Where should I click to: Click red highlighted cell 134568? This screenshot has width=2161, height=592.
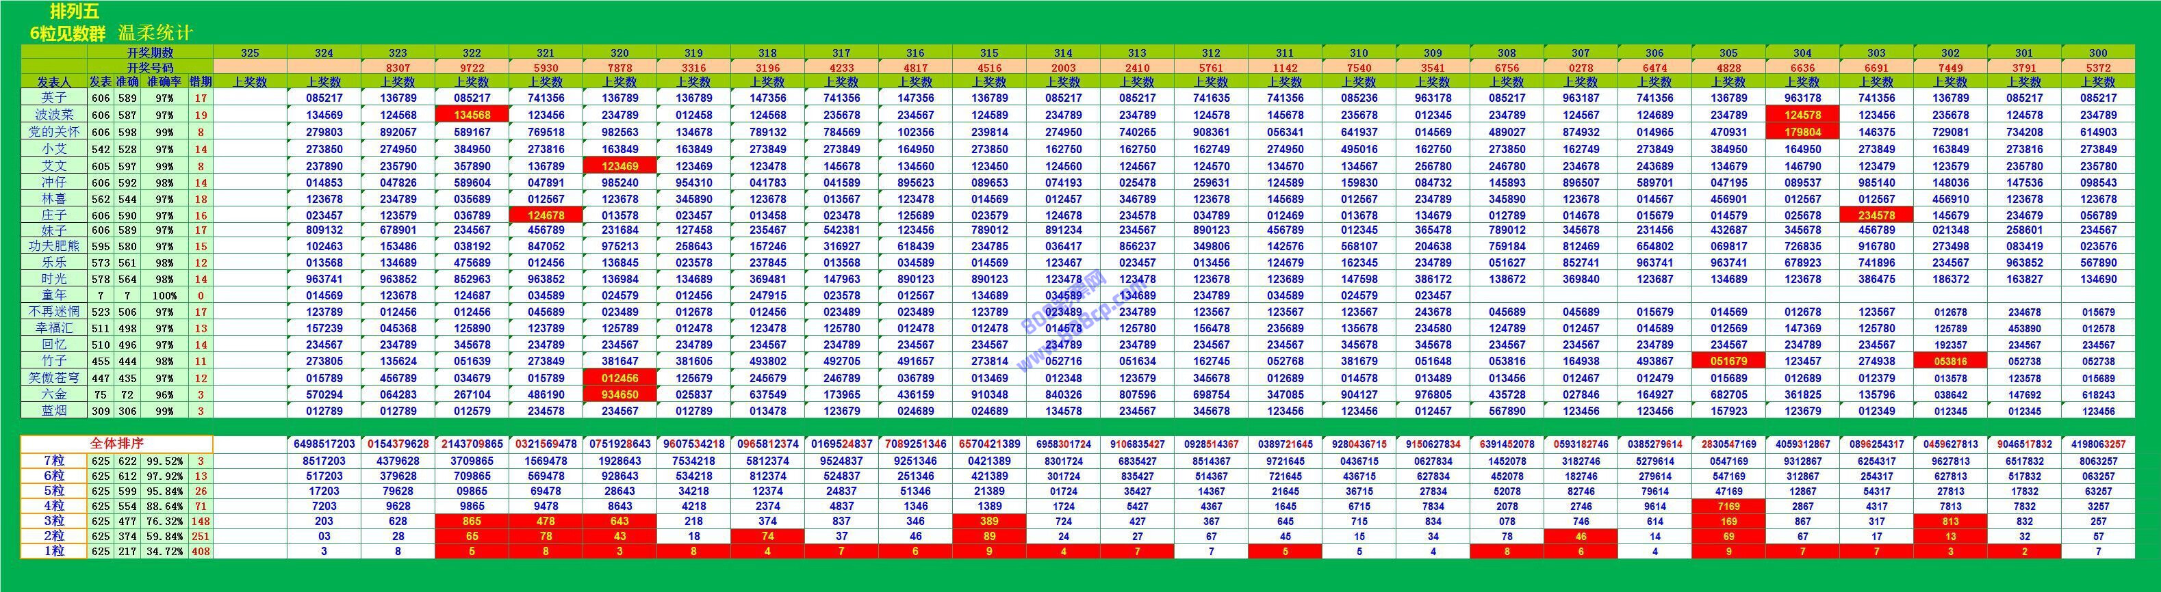point(472,115)
